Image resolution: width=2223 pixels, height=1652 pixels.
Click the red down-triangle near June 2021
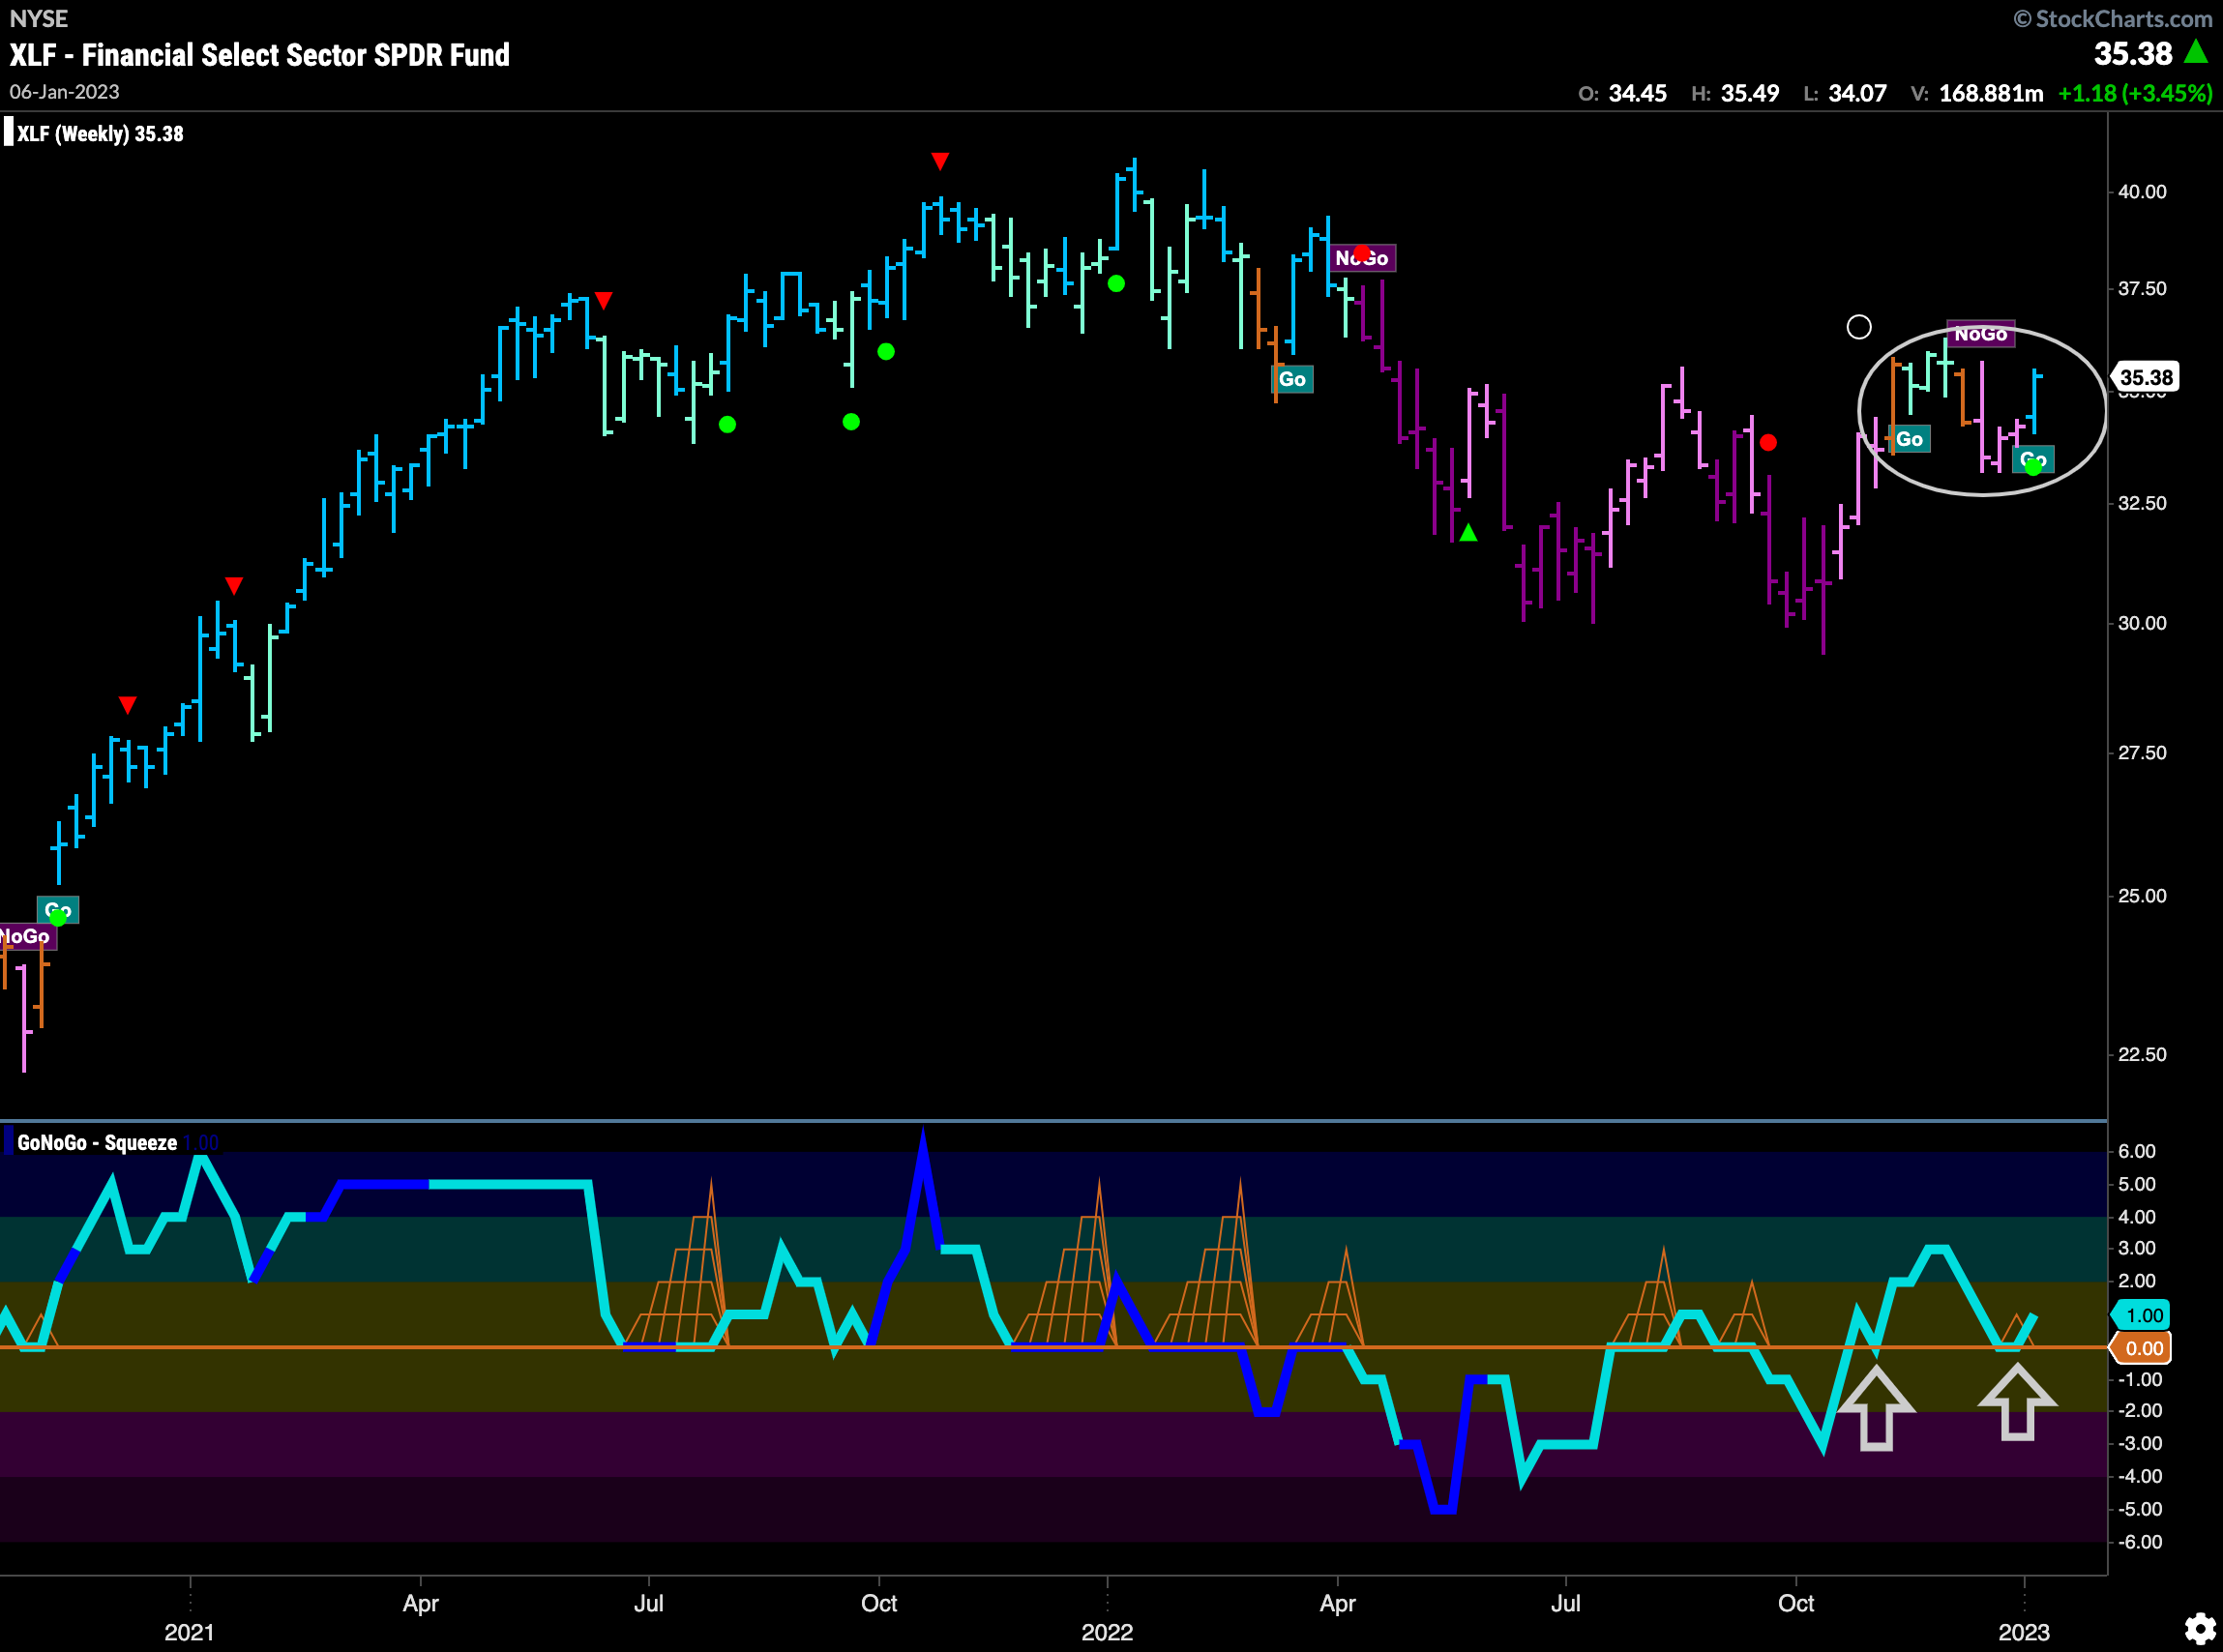click(x=603, y=300)
